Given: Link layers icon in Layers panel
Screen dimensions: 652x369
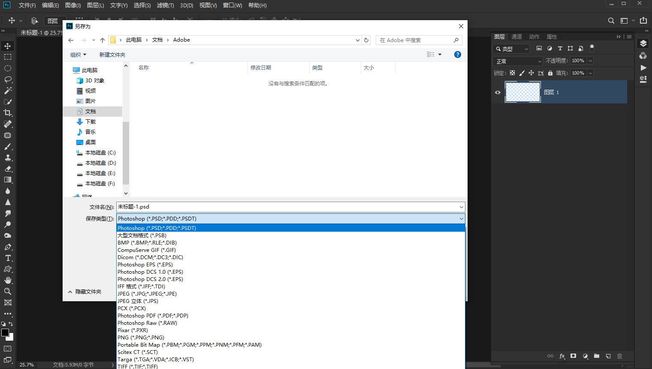Looking at the screenshot, I should point(550,356).
